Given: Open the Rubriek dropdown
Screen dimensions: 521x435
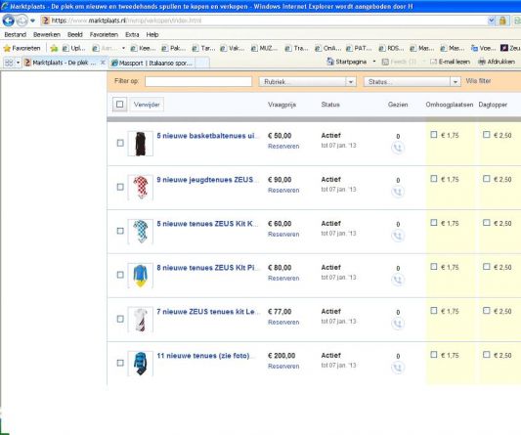Looking at the screenshot, I should tap(308, 81).
